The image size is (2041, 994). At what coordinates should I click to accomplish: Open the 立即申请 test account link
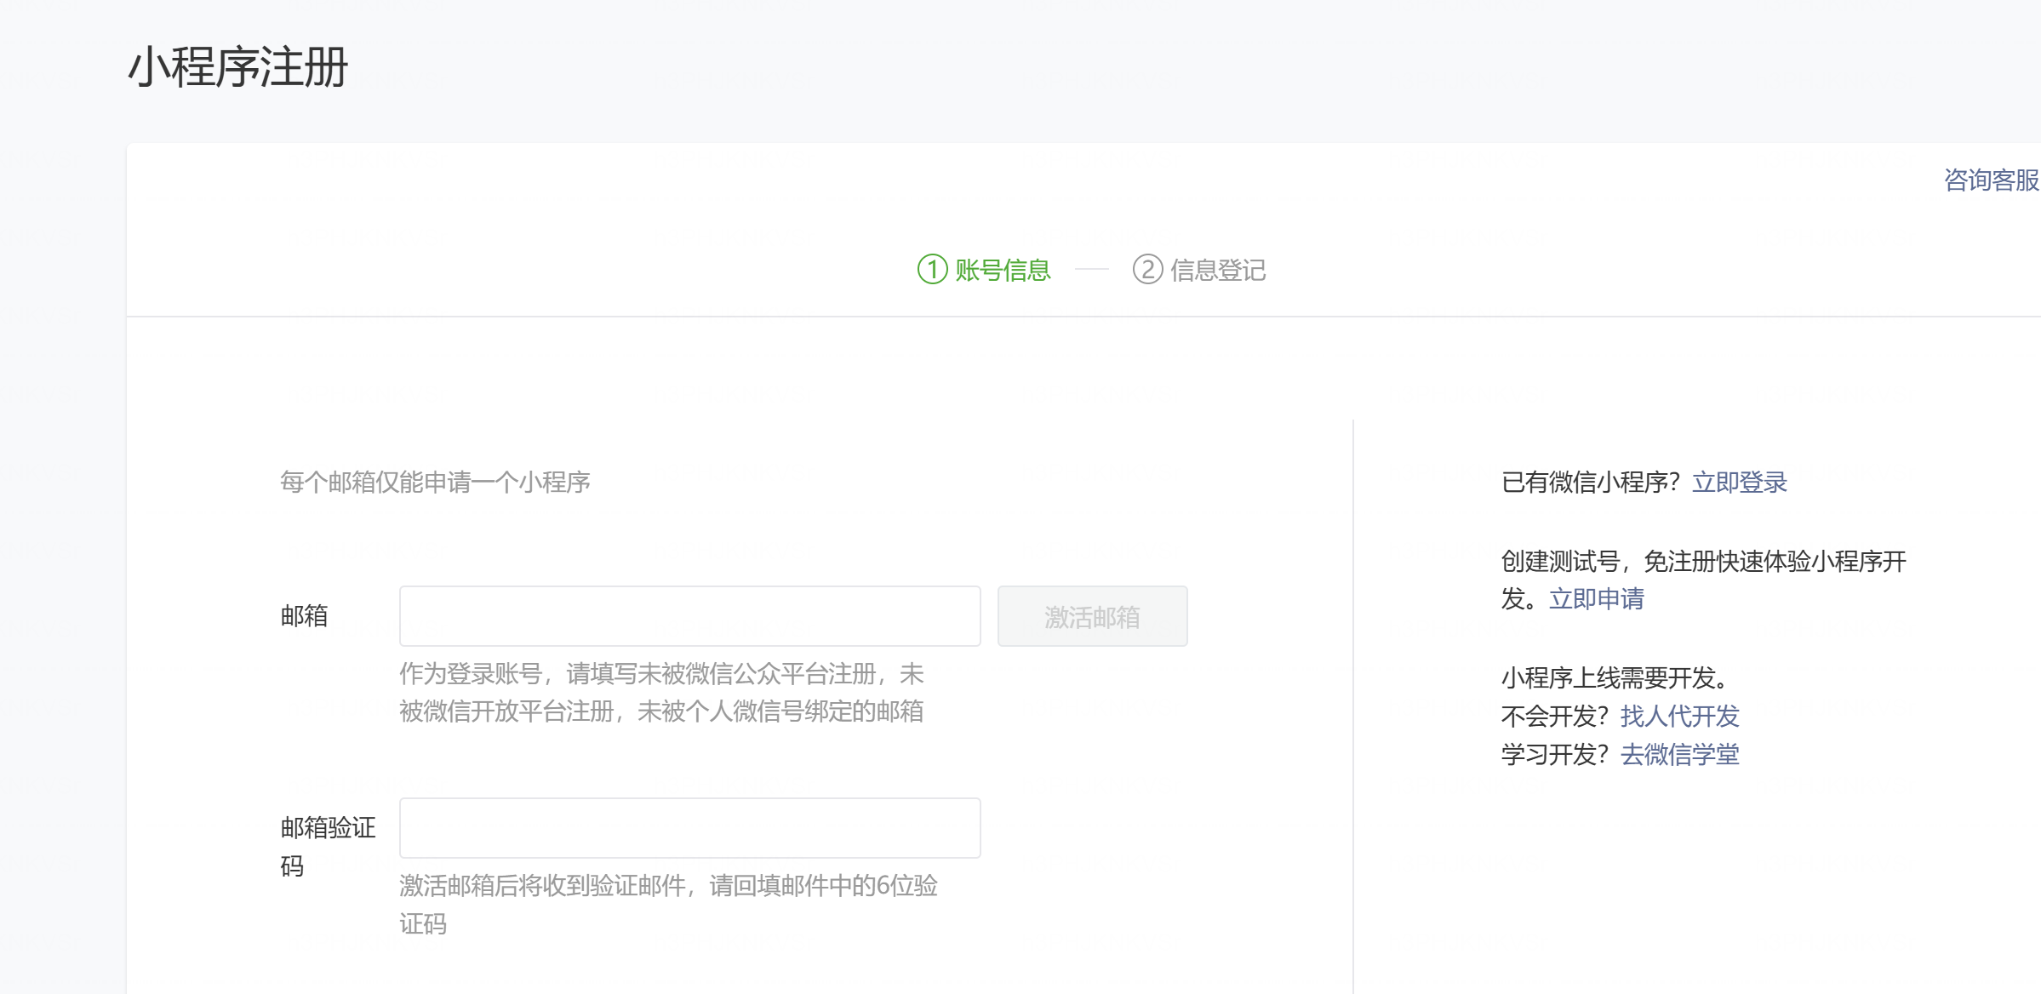tap(1597, 599)
